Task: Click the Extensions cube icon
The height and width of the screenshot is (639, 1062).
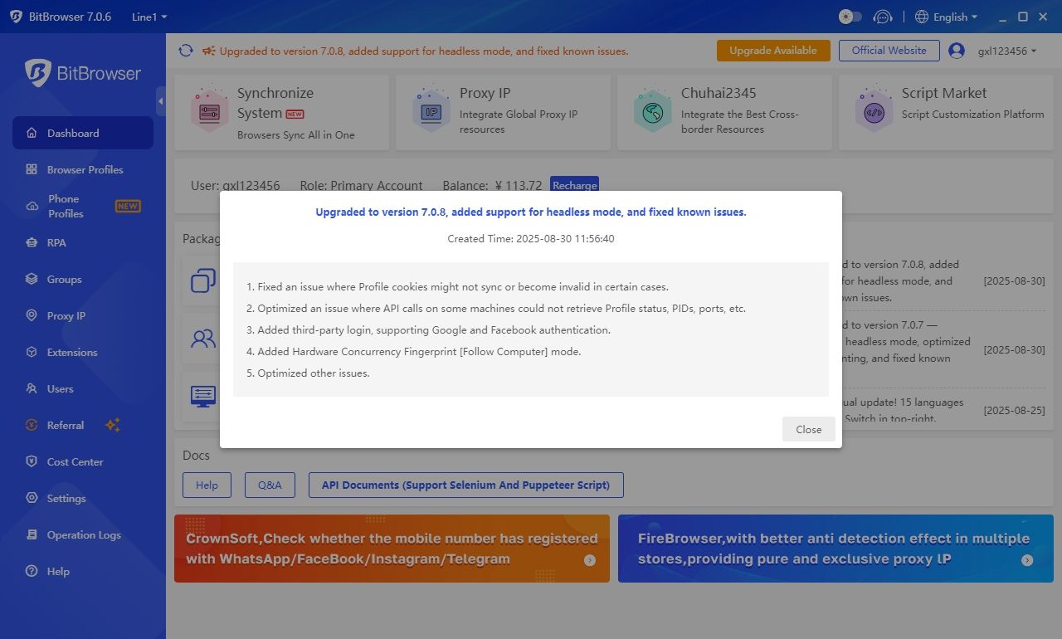Action: (x=32, y=352)
